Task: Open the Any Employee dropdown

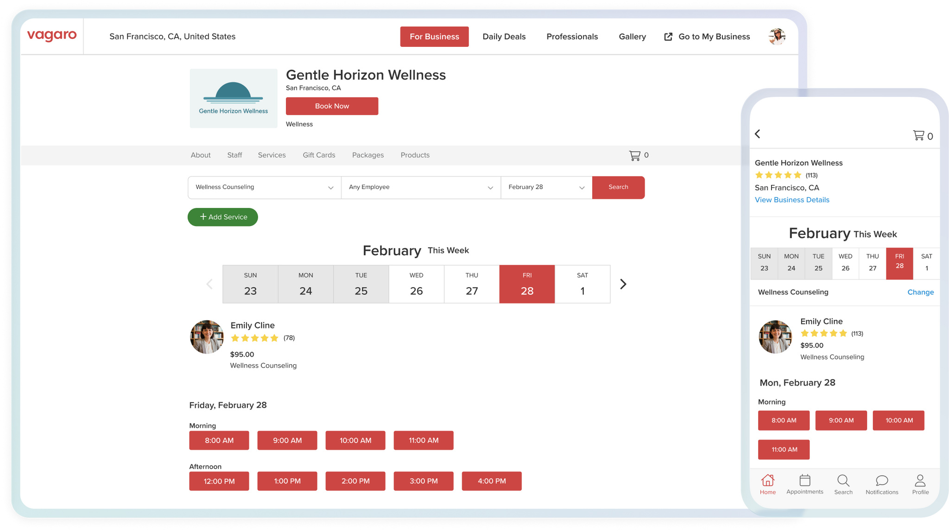Action: 421,187
